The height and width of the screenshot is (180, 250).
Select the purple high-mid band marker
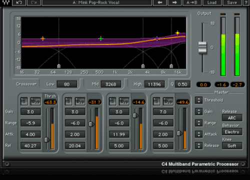tap(157, 39)
